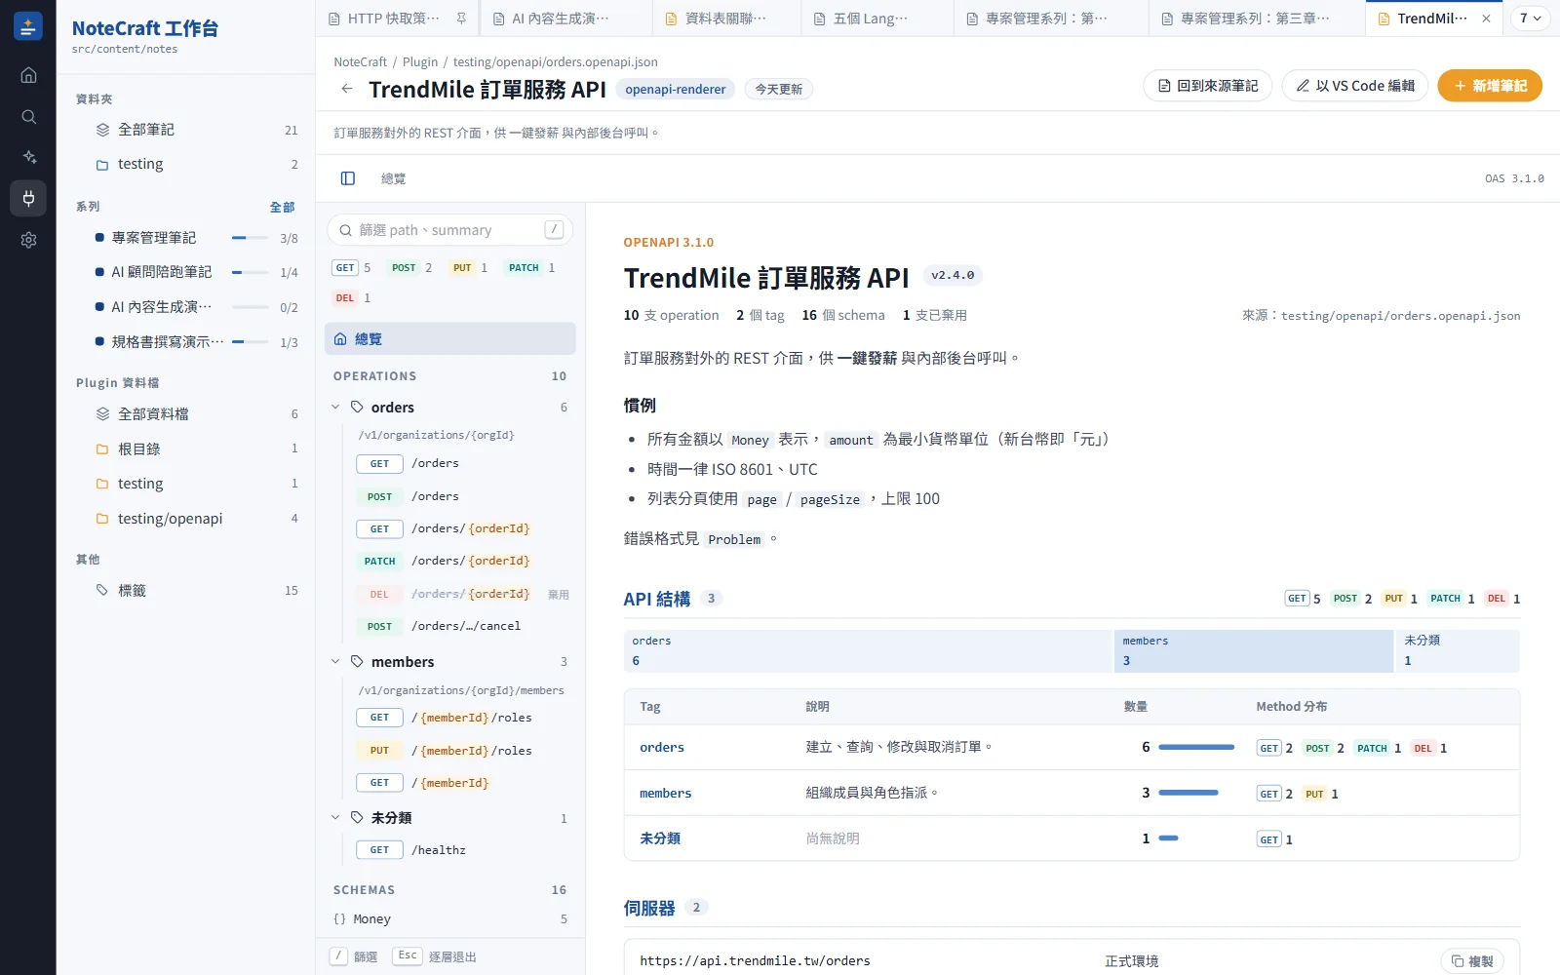Click the home icon in the 總覽 row

[x=340, y=339]
